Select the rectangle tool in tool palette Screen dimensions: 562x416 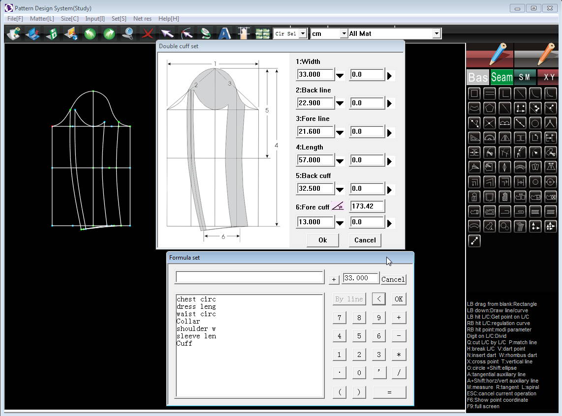click(474, 93)
